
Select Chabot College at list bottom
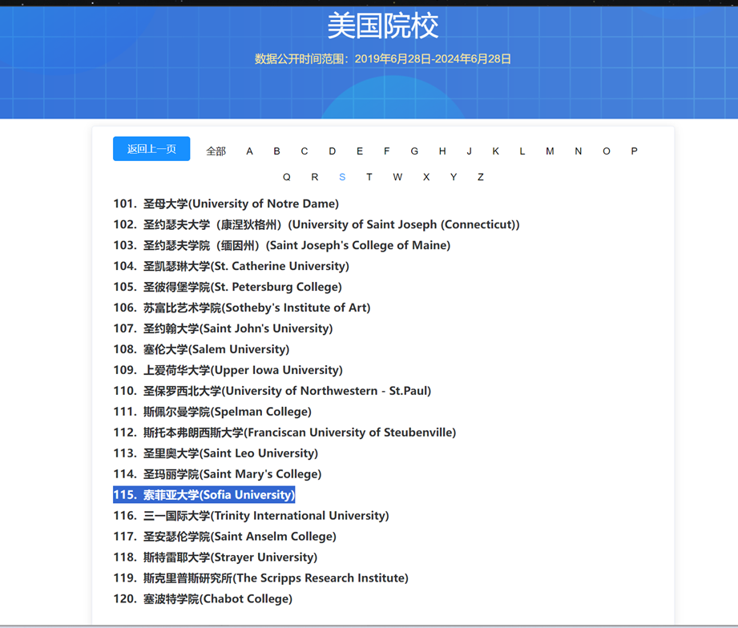218,599
